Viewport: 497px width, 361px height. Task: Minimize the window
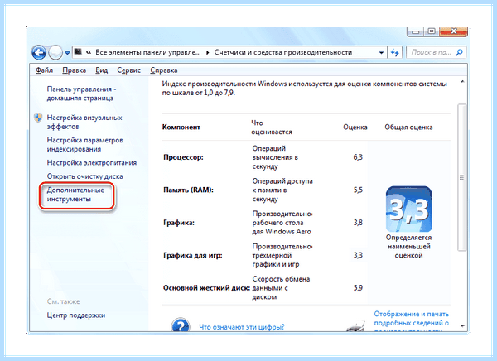point(416,31)
